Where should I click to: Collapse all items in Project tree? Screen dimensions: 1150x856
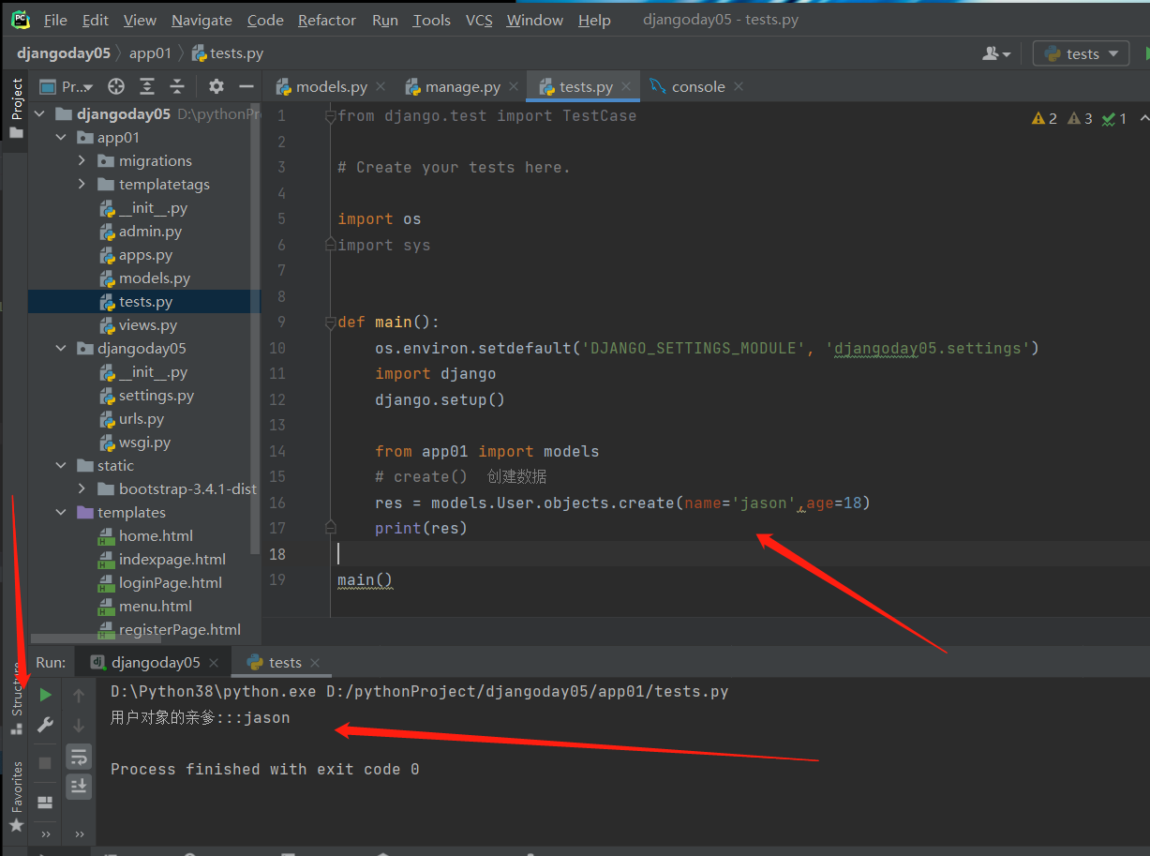pyautogui.click(x=177, y=86)
